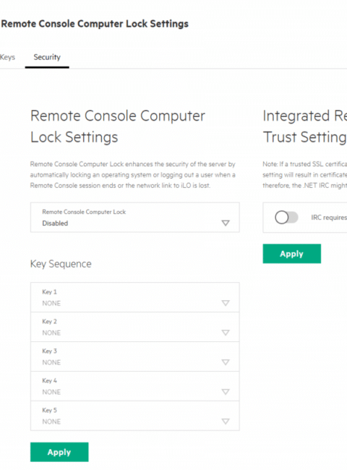Click the IRC requires label text
347x470 pixels.
coord(329,218)
